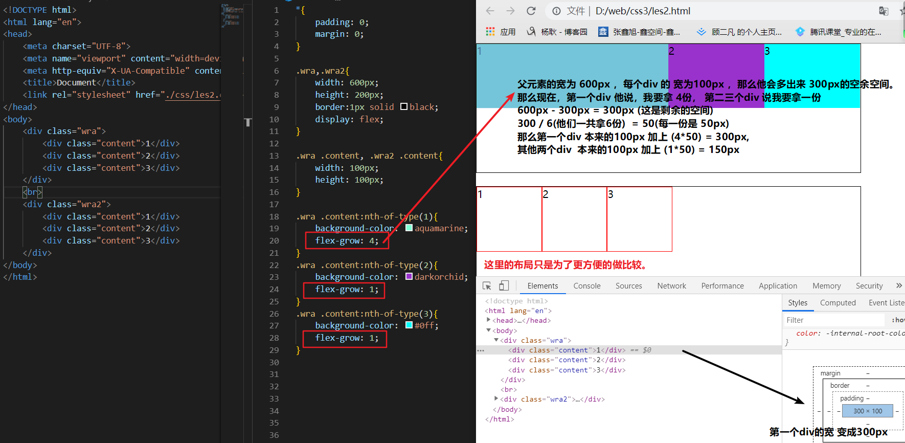The height and width of the screenshot is (443, 905).
Task: Activate the inspect element picker
Action: [487, 286]
